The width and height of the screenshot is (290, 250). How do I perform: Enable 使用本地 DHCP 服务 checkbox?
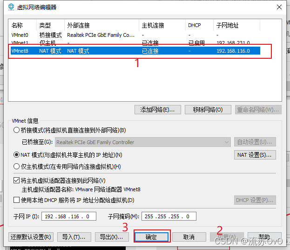[16, 200]
